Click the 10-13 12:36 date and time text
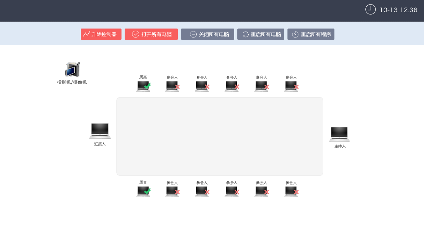This screenshot has width=424, height=237. 398,10
